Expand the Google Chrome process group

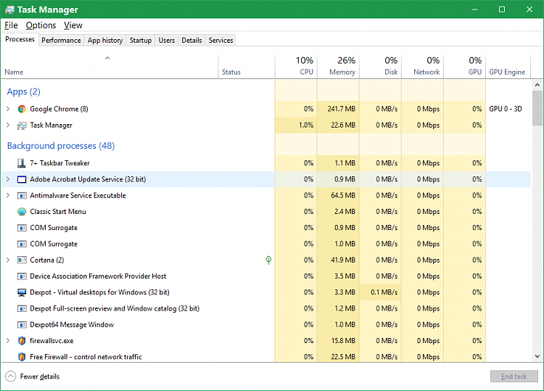[8, 109]
